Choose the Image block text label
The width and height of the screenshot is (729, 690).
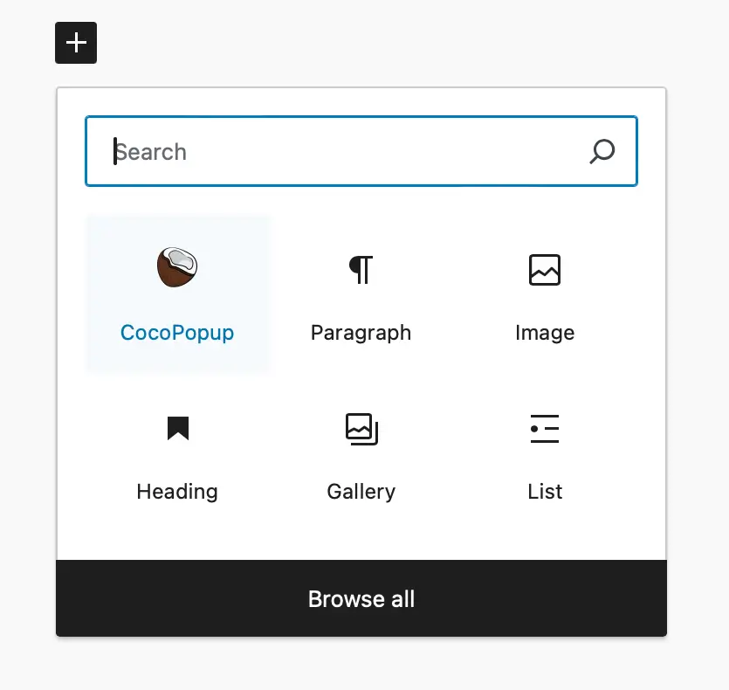545,333
